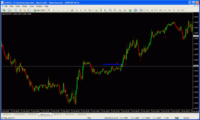Click the New Chart icon
This screenshot has height=120, width=200.
4,10
